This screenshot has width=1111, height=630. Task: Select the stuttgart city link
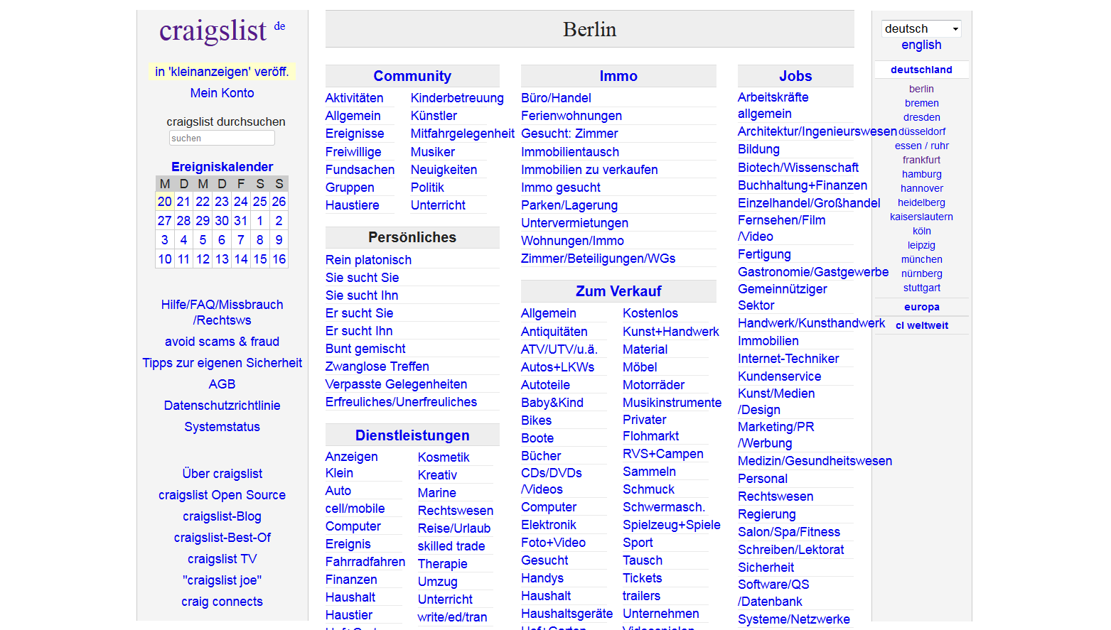(921, 288)
